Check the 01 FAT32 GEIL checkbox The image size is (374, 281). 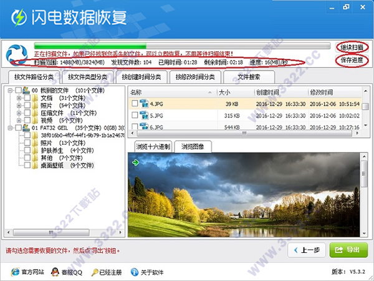pyautogui.click(x=18, y=127)
